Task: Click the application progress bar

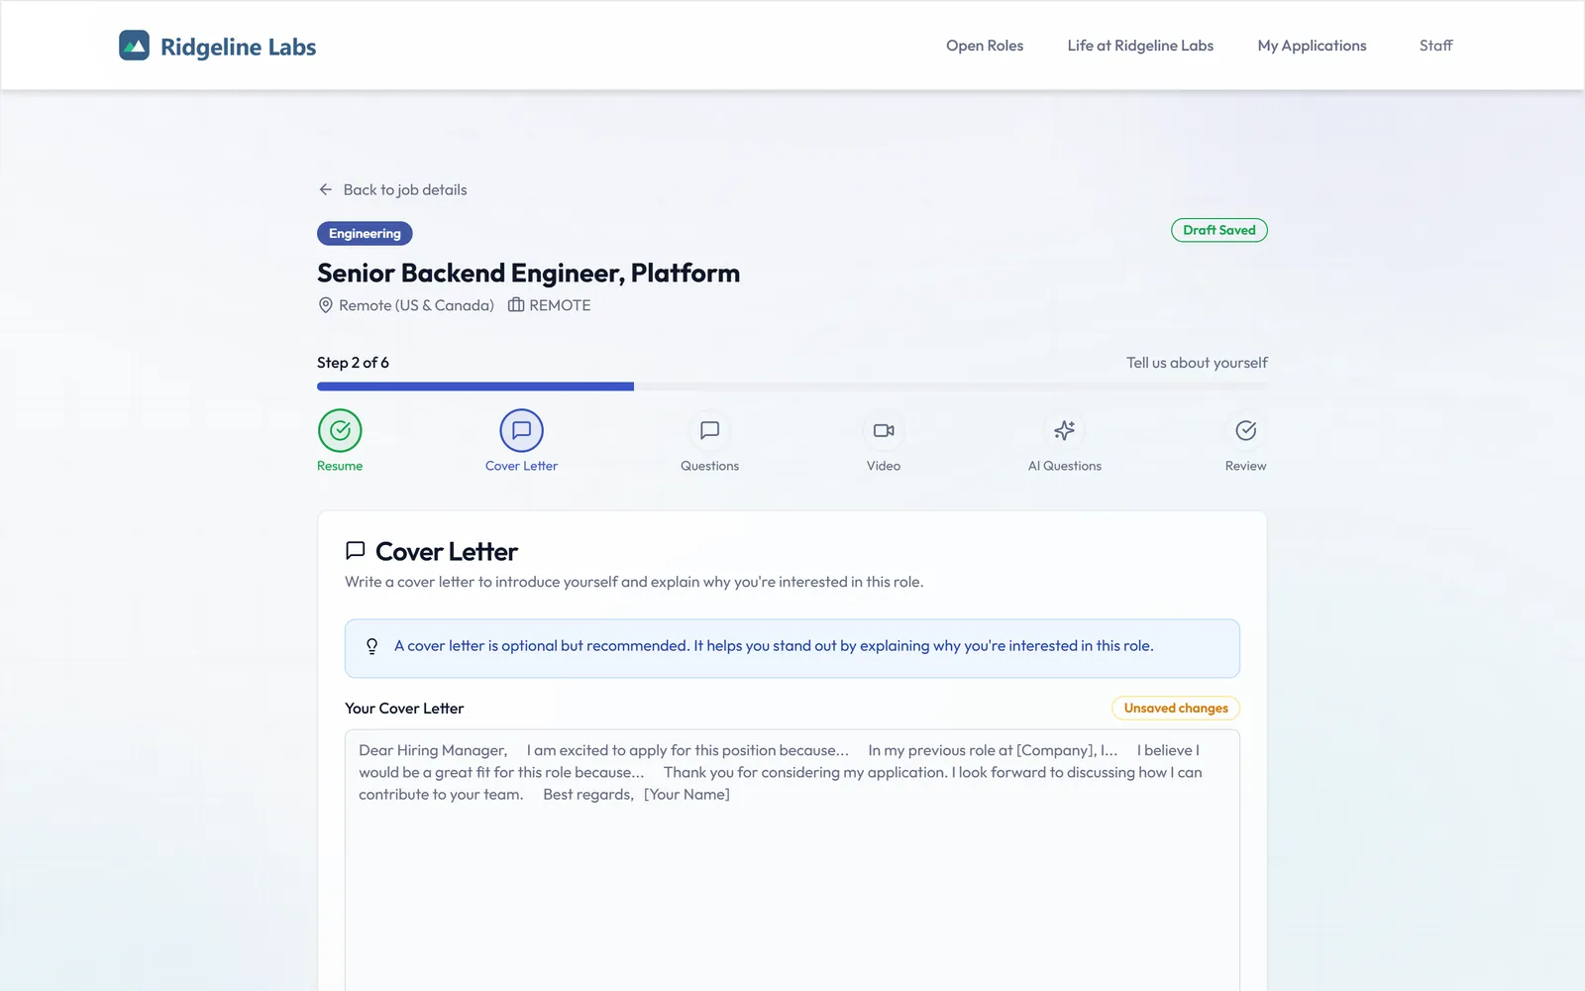Action: (x=792, y=386)
